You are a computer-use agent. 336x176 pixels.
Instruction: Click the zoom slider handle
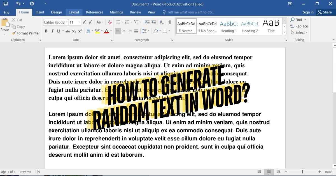302,172
